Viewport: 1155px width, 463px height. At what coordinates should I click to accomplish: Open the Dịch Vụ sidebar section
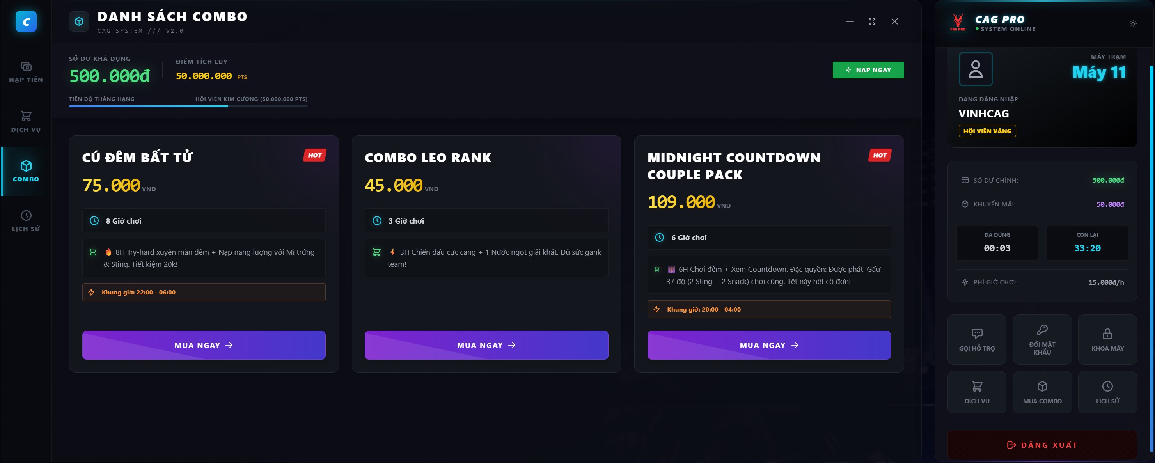pos(26,121)
